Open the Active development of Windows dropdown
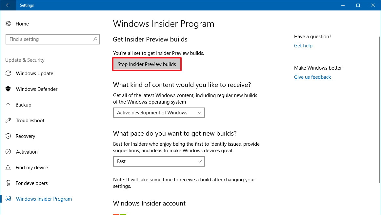The width and height of the screenshot is (381, 215). click(159, 113)
